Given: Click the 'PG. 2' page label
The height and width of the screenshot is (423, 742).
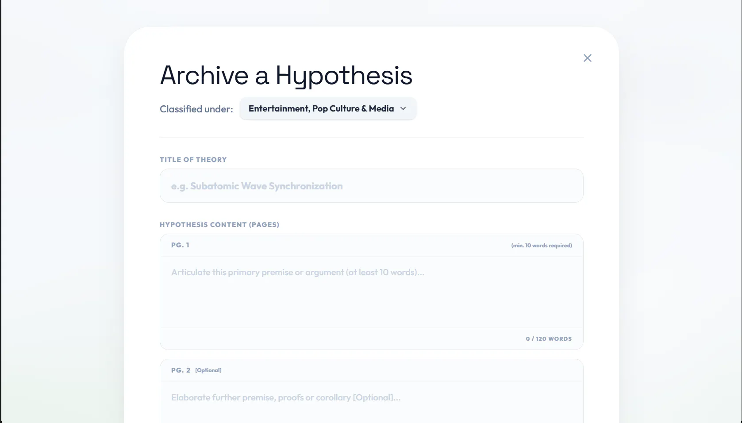Looking at the screenshot, I should point(181,370).
